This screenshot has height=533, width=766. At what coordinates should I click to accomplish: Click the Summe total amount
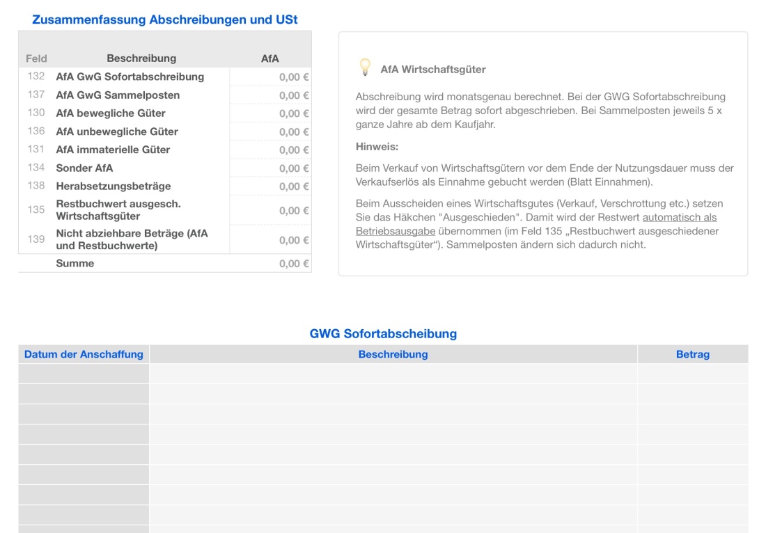tap(292, 263)
